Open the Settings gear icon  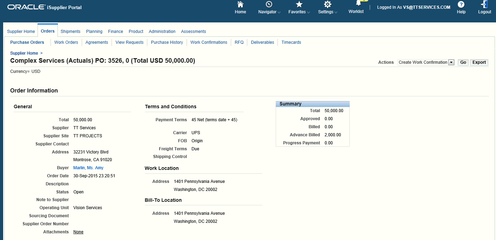coord(328,5)
